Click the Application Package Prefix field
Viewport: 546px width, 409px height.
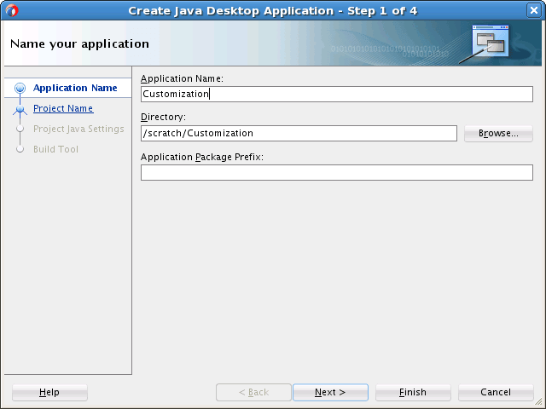pos(337,173)
